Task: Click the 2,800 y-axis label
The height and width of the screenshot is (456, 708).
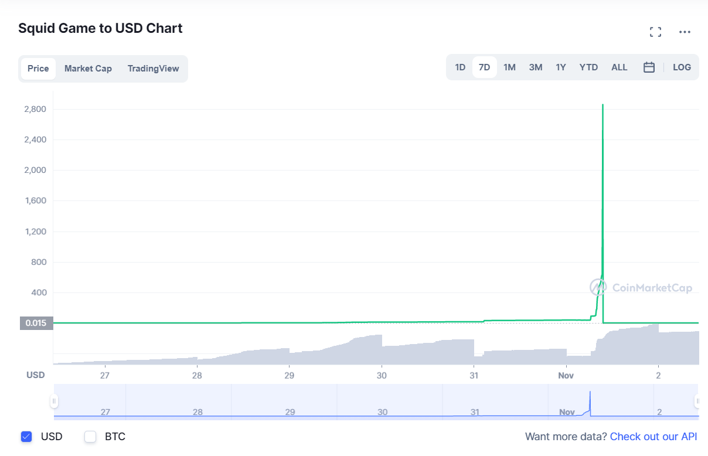Action: (35, 109)
